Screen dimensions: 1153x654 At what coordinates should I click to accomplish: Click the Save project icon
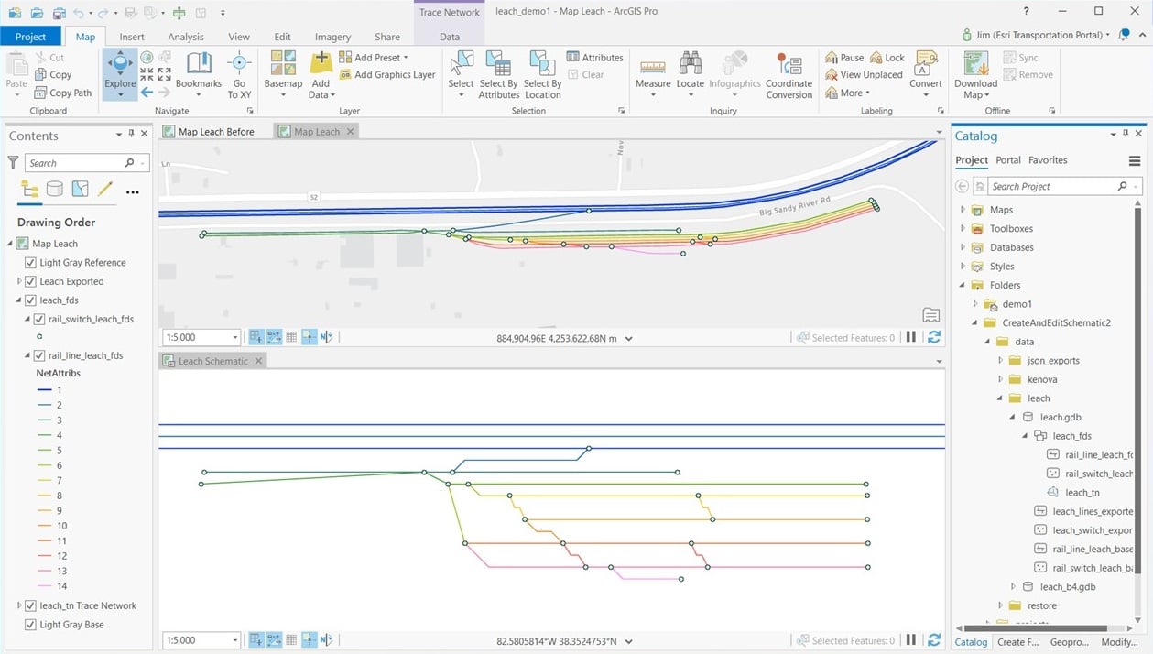pyautogui.click(x=59, y=13)
